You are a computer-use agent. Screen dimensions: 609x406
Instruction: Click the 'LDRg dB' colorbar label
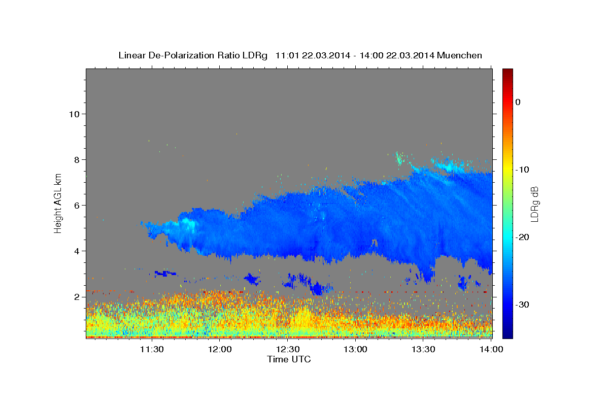[534, 204]
